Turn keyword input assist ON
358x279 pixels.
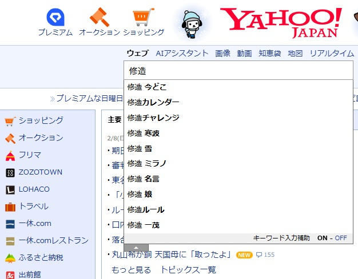click(322, 238)
